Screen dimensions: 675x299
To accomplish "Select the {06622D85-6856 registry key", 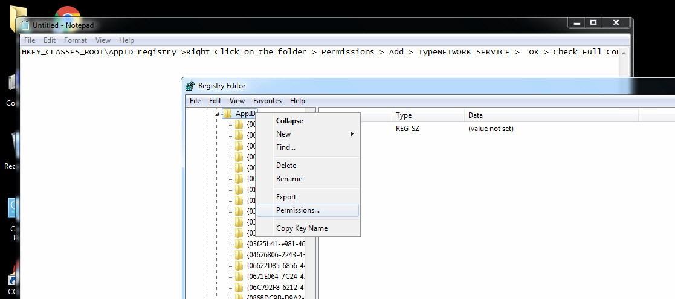I will click(x=275, y=266).
